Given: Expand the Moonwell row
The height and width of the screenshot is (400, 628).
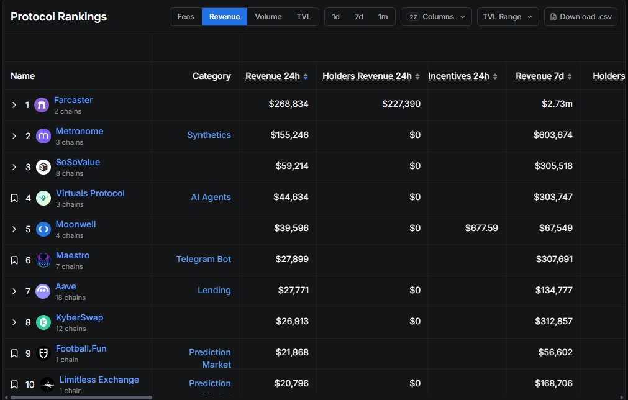Looking at the screenshot, I should 14,229.
